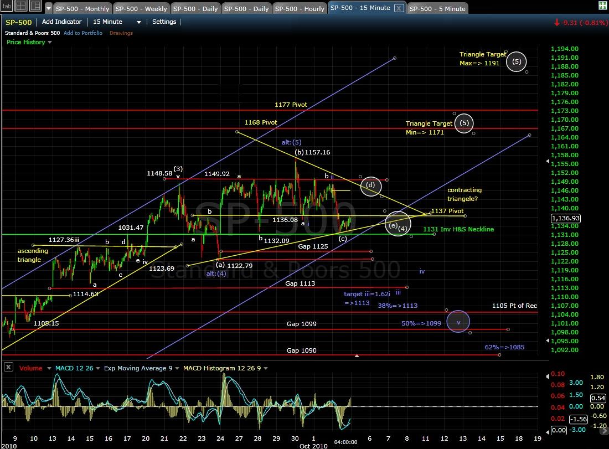Open the MACD Histogram 12 26 9 dropdown arrow

click(x=266, y=368)
